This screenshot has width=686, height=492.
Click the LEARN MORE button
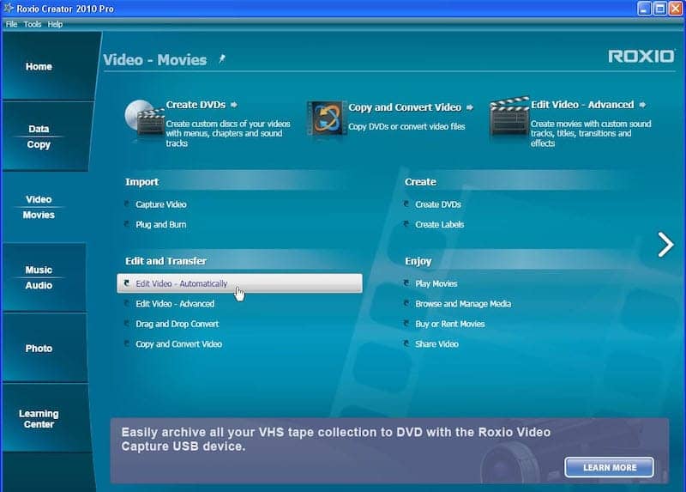pyautogui.click(x=610, y=467)
